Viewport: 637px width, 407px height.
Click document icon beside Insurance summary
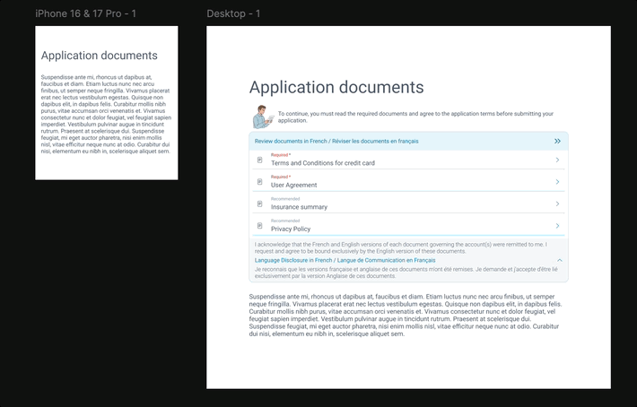click(259, 203)
